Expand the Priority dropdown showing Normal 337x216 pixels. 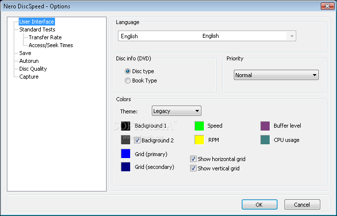(x=276, y=75)
